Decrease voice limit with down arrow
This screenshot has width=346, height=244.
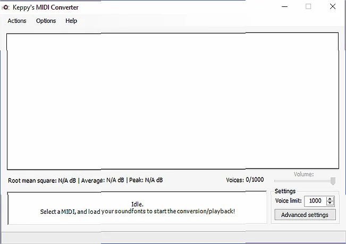pos(330,203)
